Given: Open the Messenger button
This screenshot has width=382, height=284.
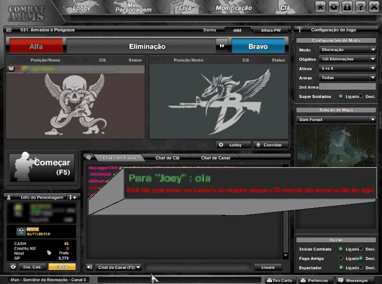Looking at the screenshot, I should click(x=355, y=280).
